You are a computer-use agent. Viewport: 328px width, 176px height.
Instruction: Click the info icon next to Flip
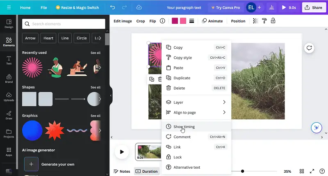[x=162, y=21]
